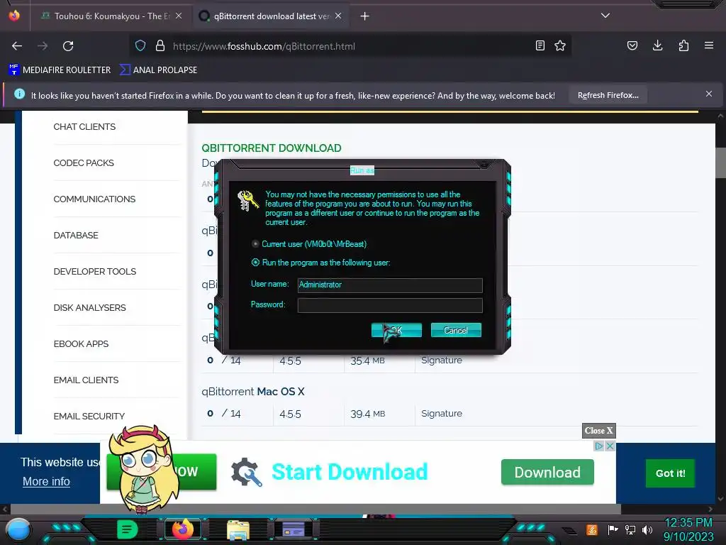Open the EMAIL SECURITY category
The width and height of the screenshot is (726, 545).
(89, 416)
